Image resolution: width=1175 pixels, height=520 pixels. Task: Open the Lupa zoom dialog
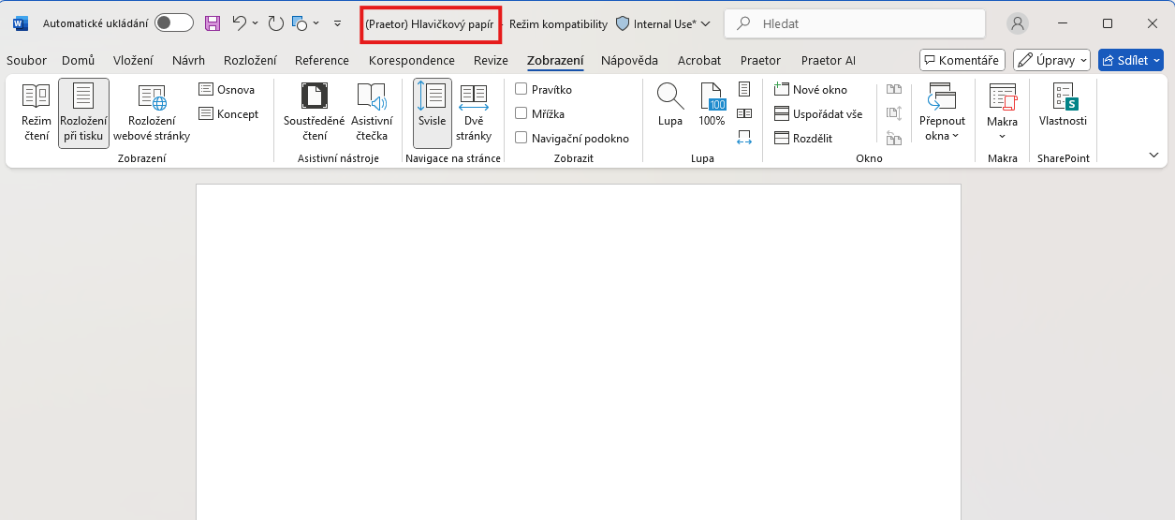point(669,105)
